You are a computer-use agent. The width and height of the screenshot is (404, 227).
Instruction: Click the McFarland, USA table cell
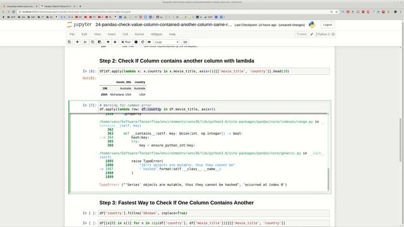pos(121,95)
